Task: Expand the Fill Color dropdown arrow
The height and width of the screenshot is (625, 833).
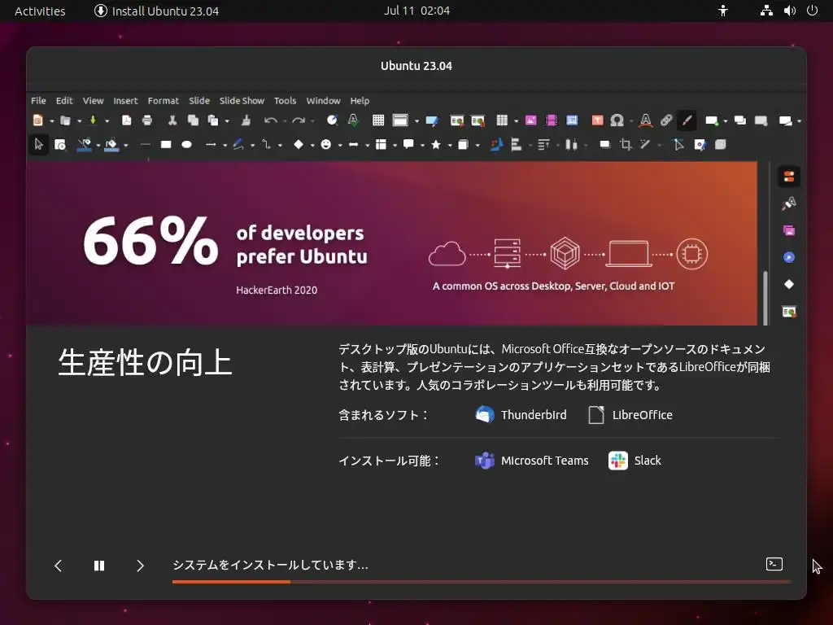Action: 126,145
